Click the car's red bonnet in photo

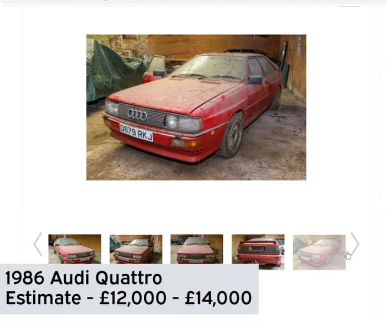[x=170, y=95]
